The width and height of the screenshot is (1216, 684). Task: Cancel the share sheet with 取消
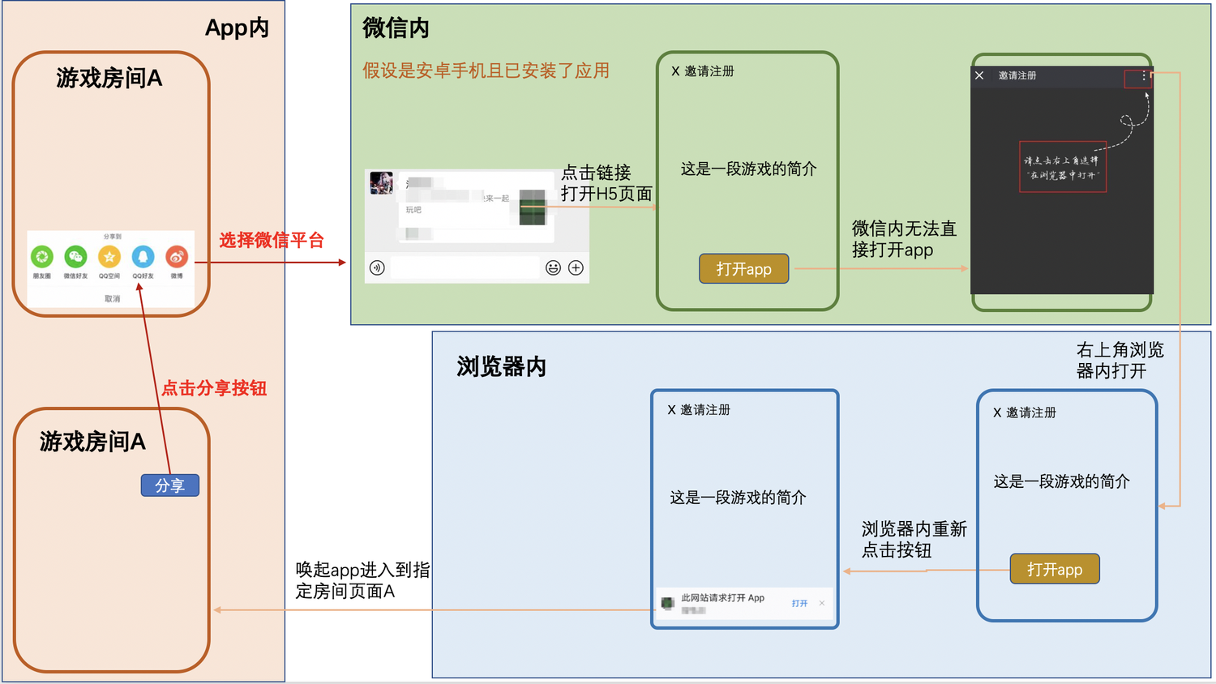coord(112,299)
